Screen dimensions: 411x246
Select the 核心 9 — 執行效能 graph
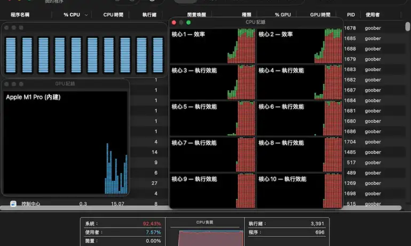point(212,190)
